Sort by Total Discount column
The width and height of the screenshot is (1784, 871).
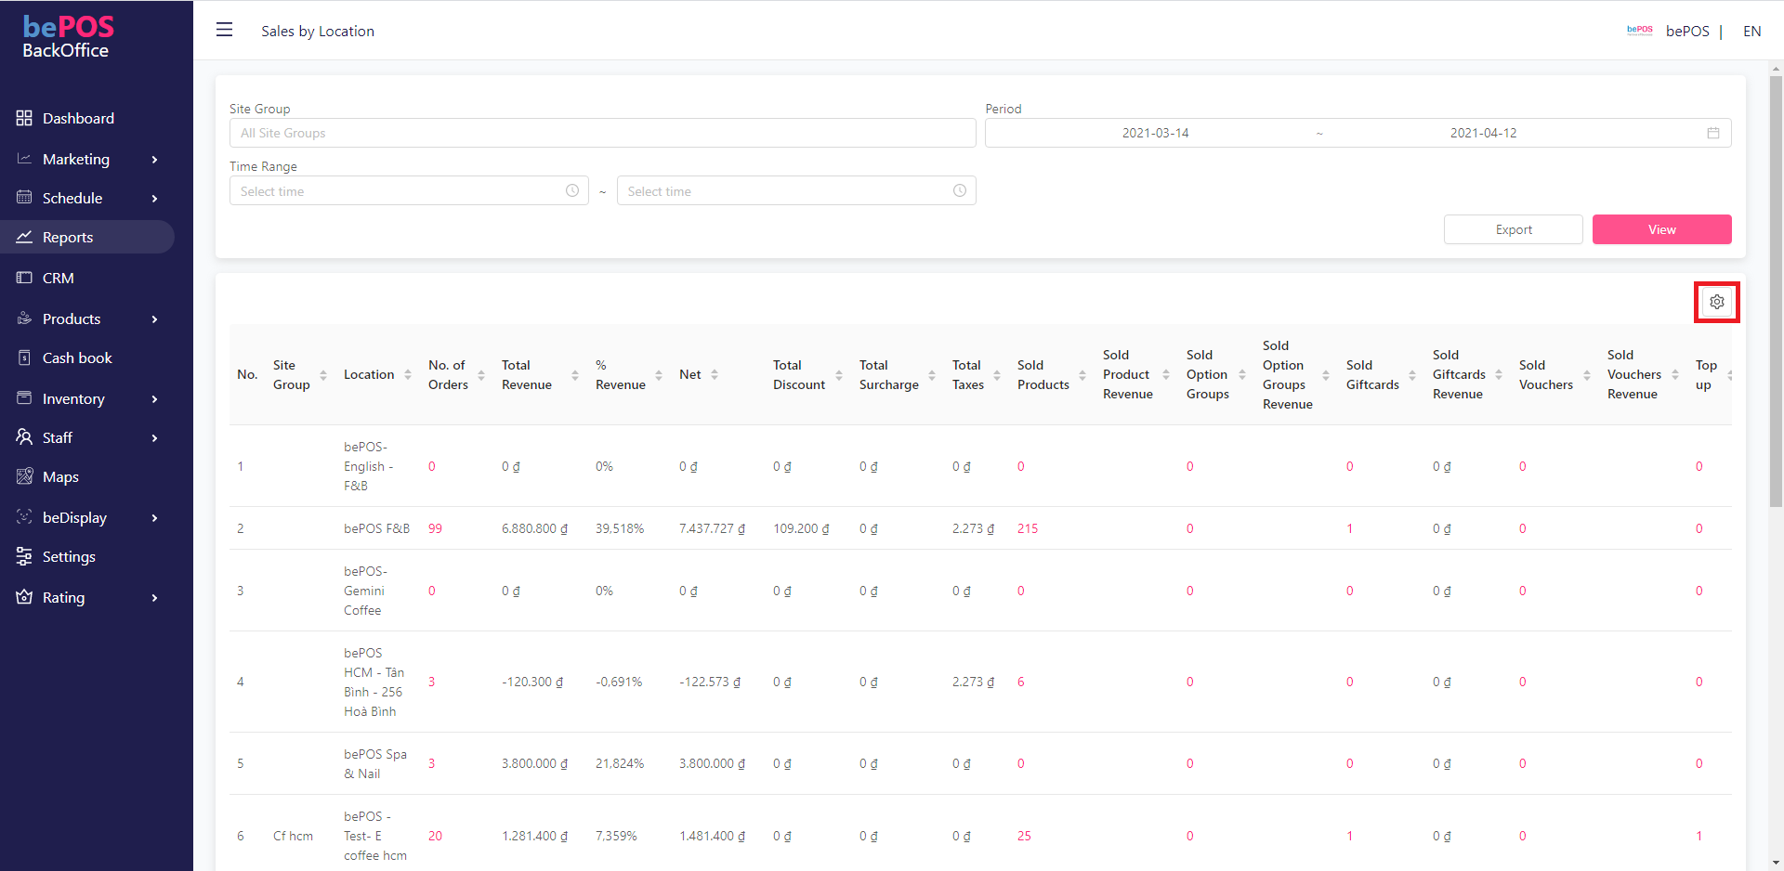pyautogui.click(x=839, y=375)
